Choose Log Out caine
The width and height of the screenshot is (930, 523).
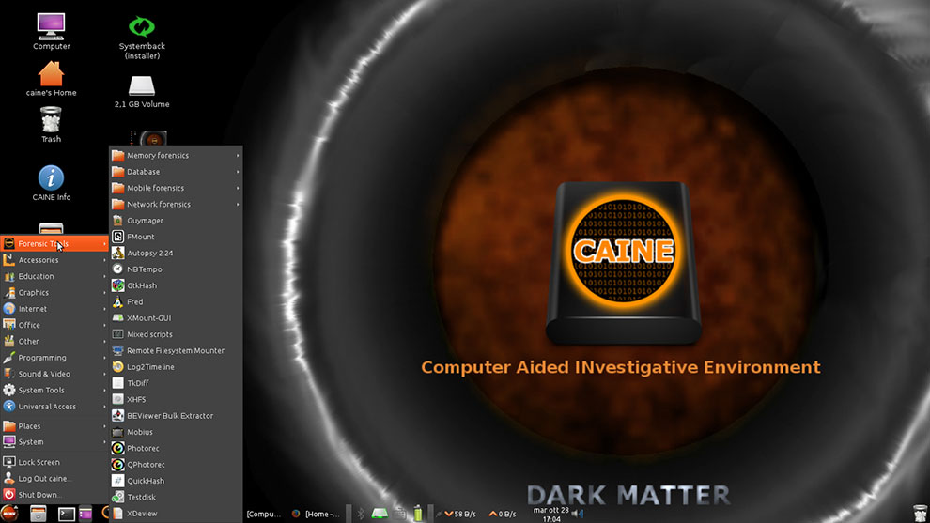tap(54, 479)
